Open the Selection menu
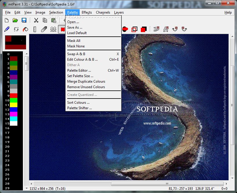Viewport: 237px width, 193px height. [x=56, y=12]
